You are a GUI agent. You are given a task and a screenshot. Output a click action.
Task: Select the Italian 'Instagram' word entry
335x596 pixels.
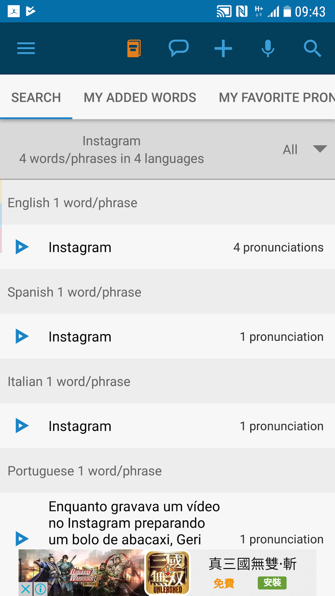tap(80, 426)
